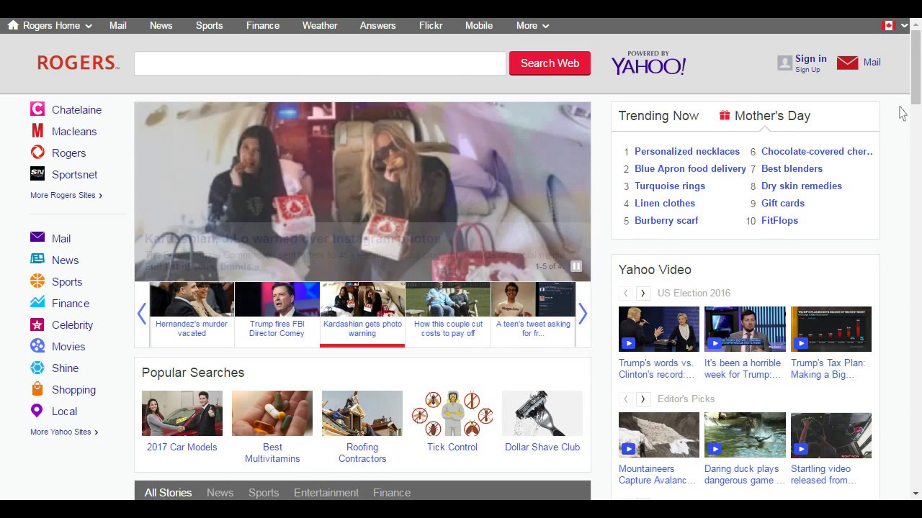This screenshot has width=922, height=518.
Task: Switch to the Entertainment stories tab
Action: click(x=326, y=493)
